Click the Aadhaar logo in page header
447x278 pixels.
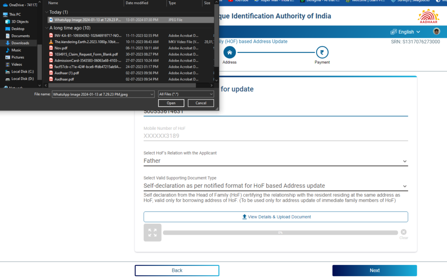[428, 16]
